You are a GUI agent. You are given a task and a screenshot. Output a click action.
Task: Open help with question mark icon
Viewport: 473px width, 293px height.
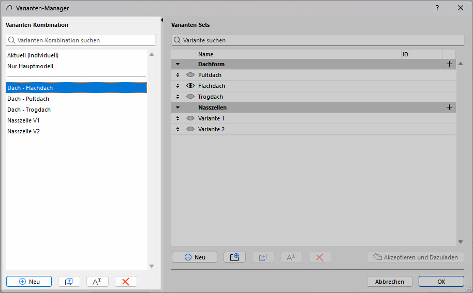pyautogui.click(x=437, y=8)
